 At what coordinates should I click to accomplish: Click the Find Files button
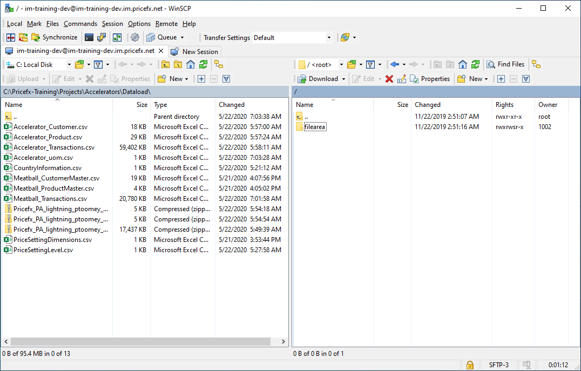505,64
